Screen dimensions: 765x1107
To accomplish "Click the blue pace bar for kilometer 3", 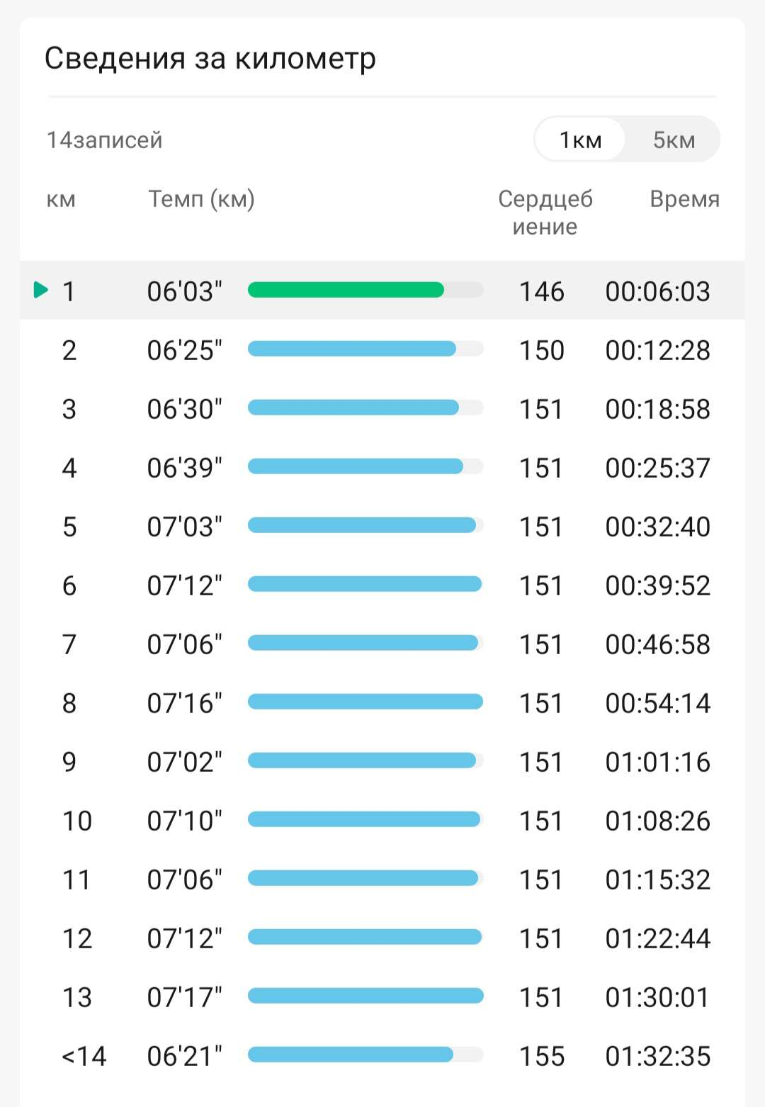I will (x=353, y=408).
